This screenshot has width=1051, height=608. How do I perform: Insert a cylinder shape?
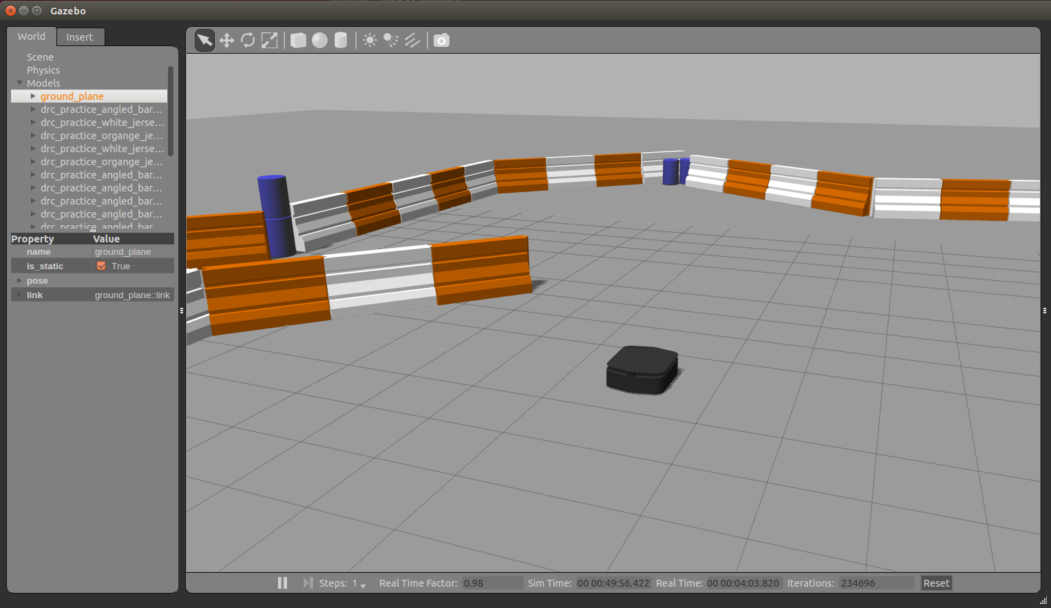pyautogui.click(x=341, y=41)
